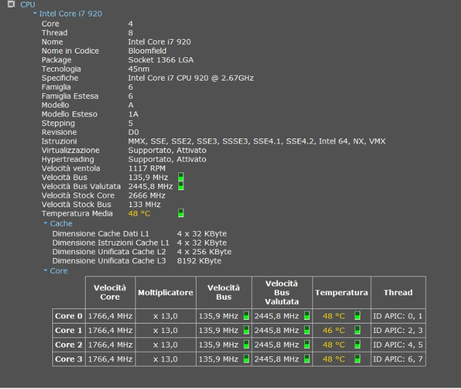Click Core 0 speed cell 1766,4 MHz
Screen dimensions: 461x389
pyautogui.click(x=110, y=316)
